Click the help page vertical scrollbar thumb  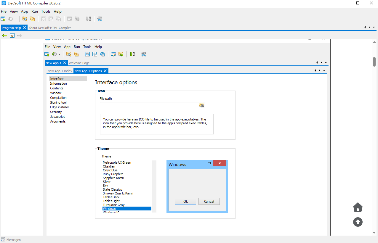[x=374, y=62]
